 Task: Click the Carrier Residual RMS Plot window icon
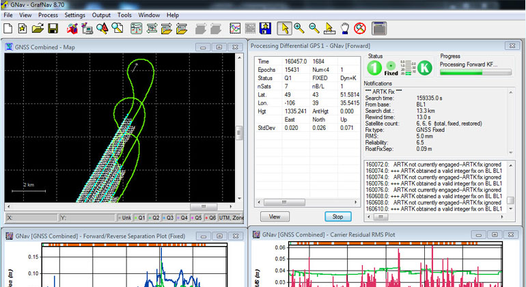(x=256, y=234)
